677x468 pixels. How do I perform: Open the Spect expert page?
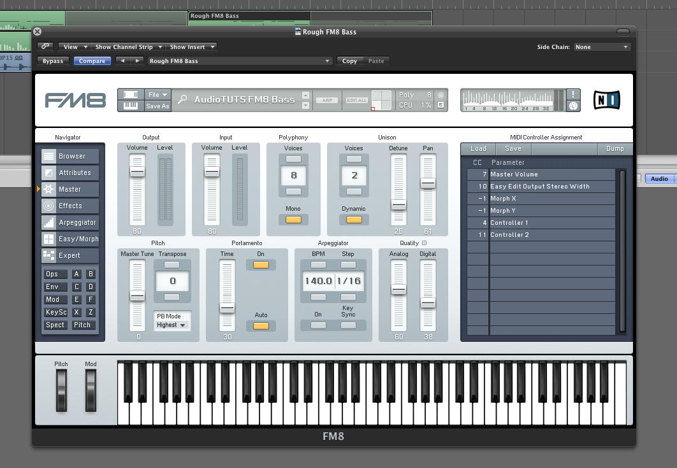coord(55,325)
